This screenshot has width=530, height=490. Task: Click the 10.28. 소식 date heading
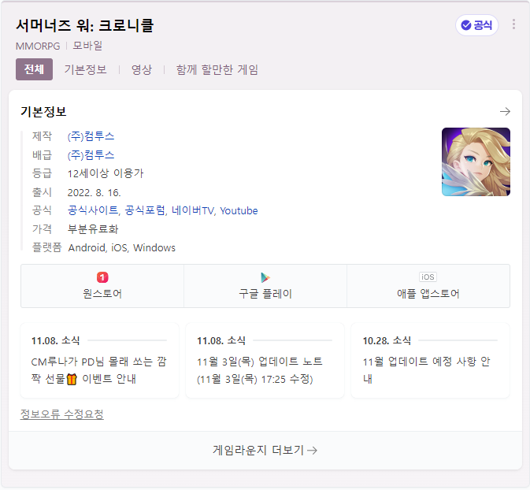[387, 340]
